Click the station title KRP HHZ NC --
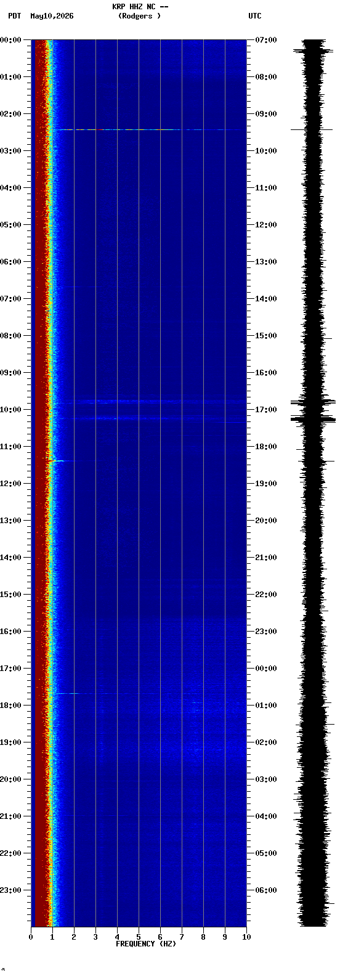The height and width of the screenshot is (976, 340). [x=140, y=7]
